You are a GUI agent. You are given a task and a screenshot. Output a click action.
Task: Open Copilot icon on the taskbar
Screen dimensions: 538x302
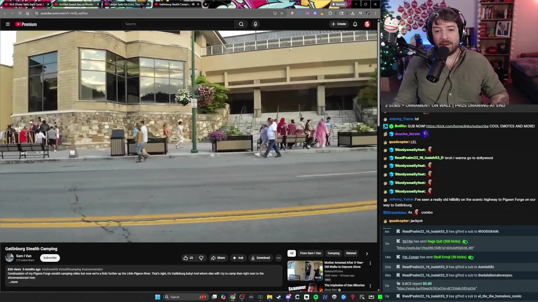point(223,297)
